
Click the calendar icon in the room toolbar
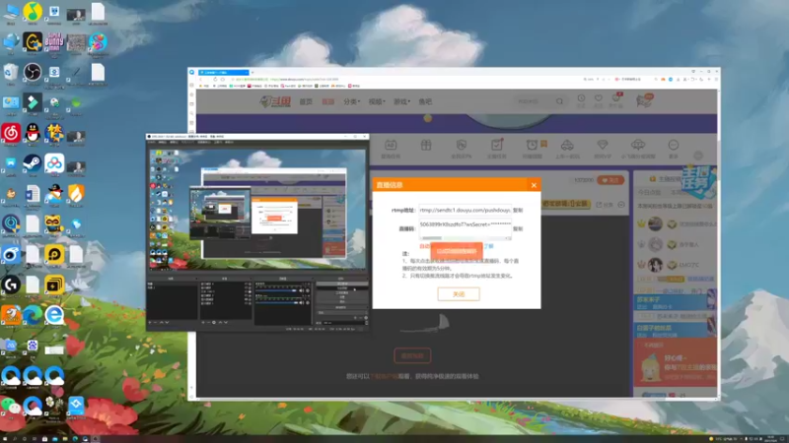[391, 146]
